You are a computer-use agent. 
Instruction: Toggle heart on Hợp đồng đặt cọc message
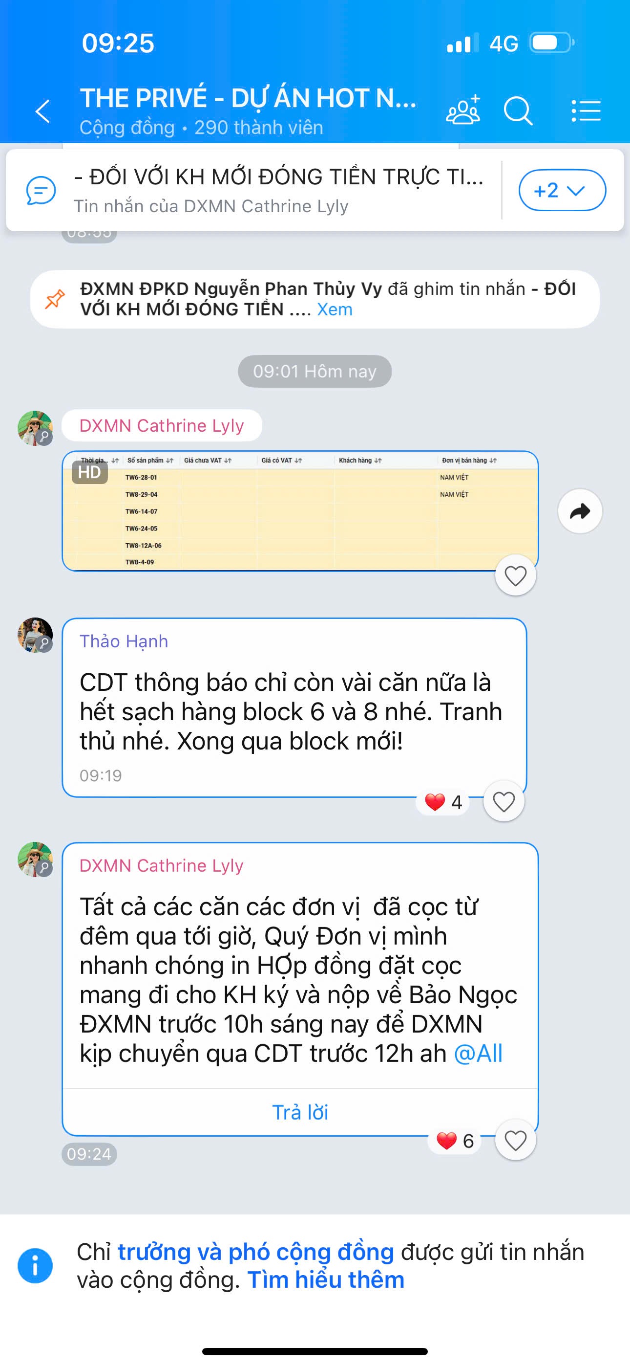coord(515,1140)
